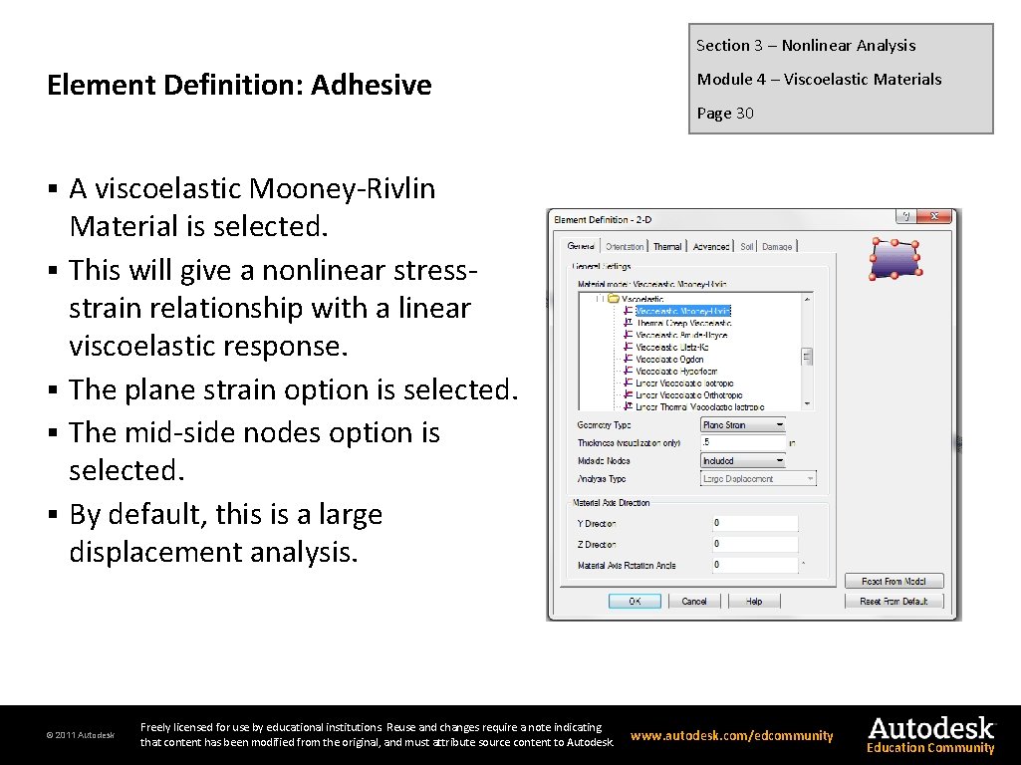Click the 2-D element preview image
The height and width of the screenshot is (765, 1021).
point(895,259)
